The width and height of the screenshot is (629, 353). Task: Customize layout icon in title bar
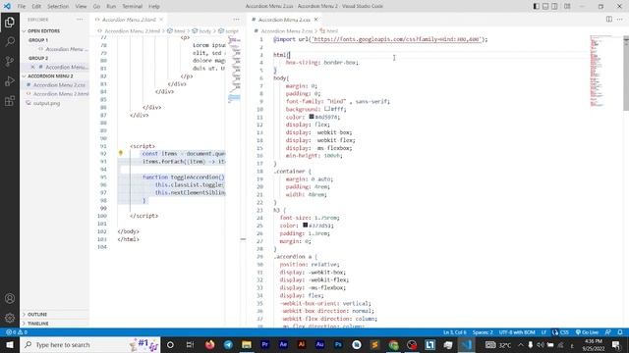(567, 7)
